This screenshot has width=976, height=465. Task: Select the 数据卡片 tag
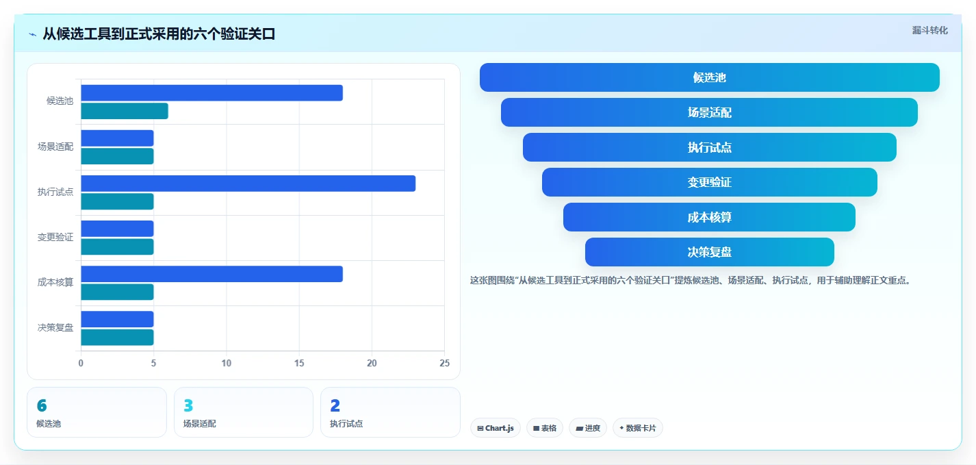pos(638,428)
